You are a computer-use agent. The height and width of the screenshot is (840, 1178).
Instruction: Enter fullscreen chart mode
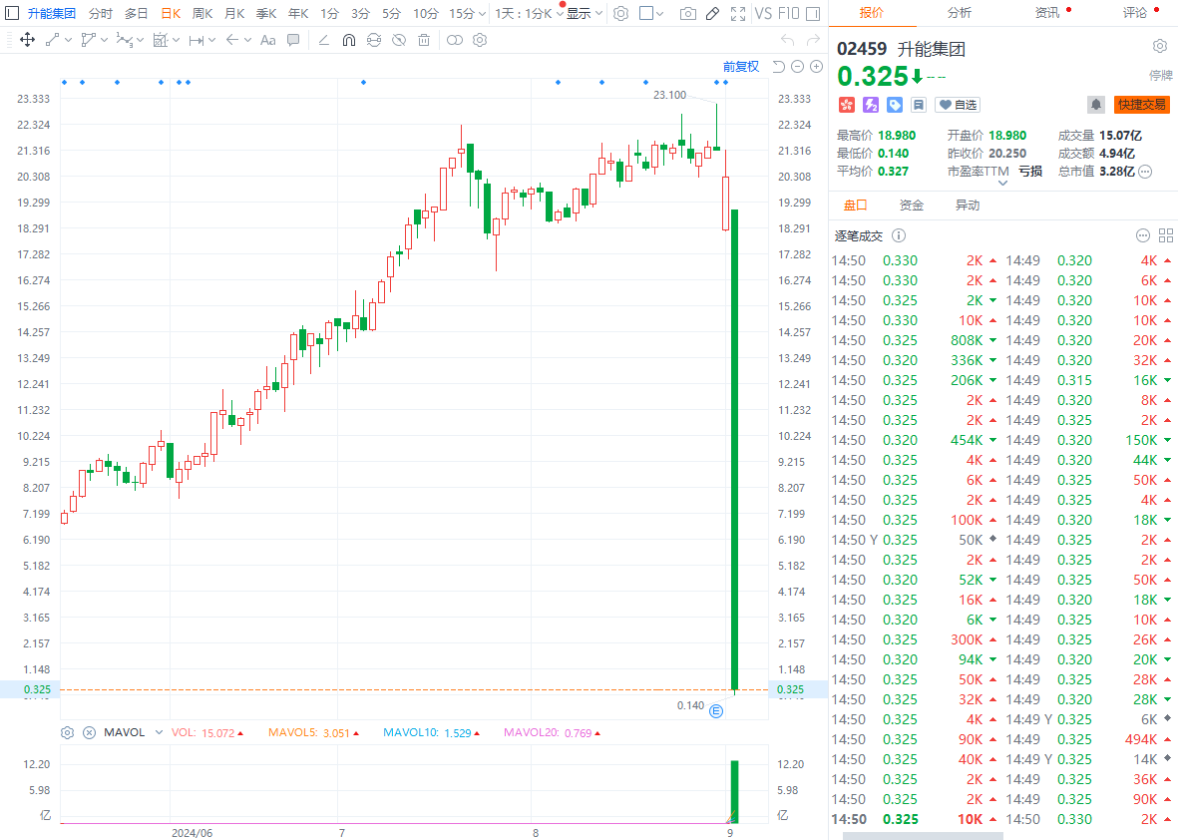(738, 14)
